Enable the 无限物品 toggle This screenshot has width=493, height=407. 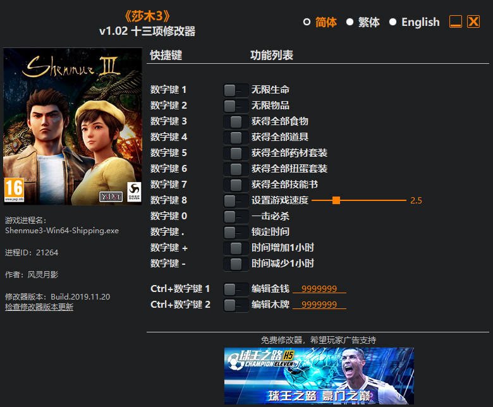click(235, 106)
